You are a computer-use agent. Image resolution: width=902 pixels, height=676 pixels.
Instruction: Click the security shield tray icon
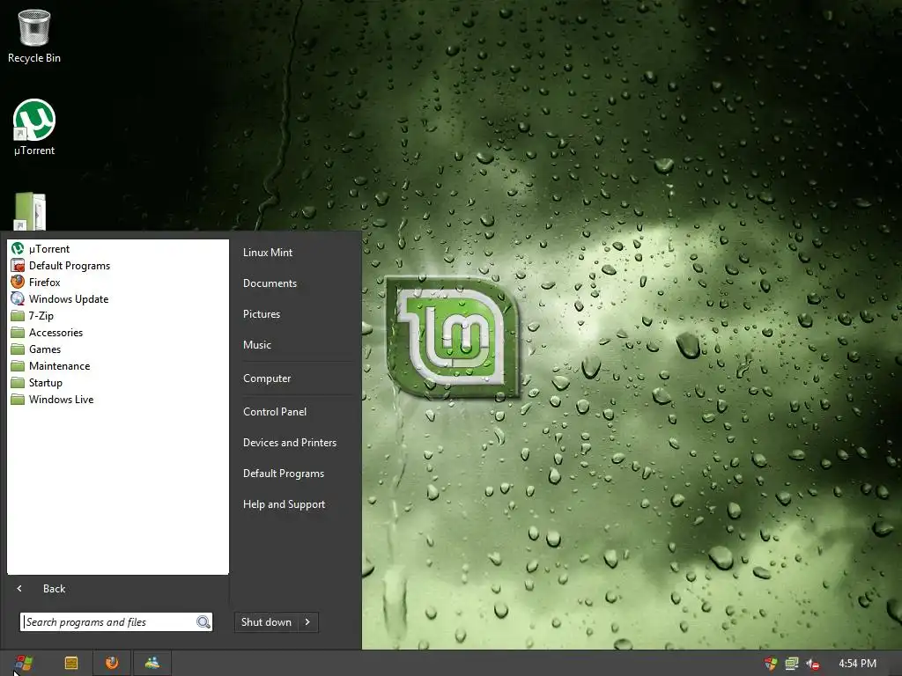[x=770, y=664]
